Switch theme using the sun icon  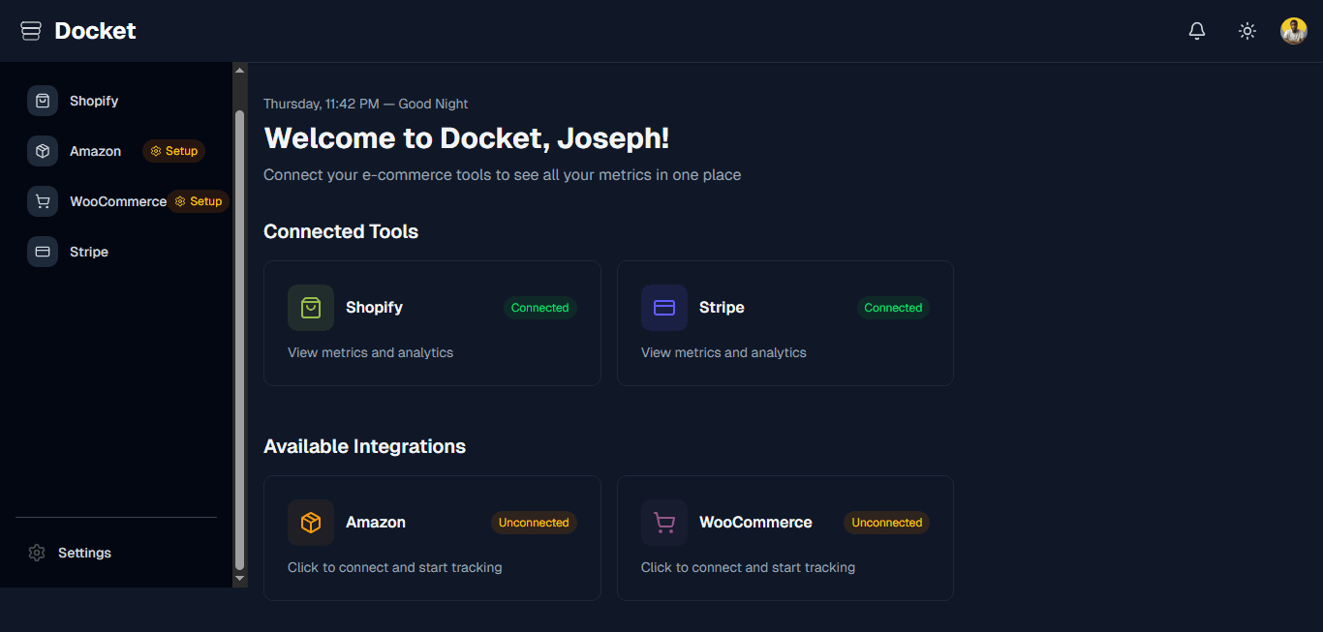[1246, 30]
